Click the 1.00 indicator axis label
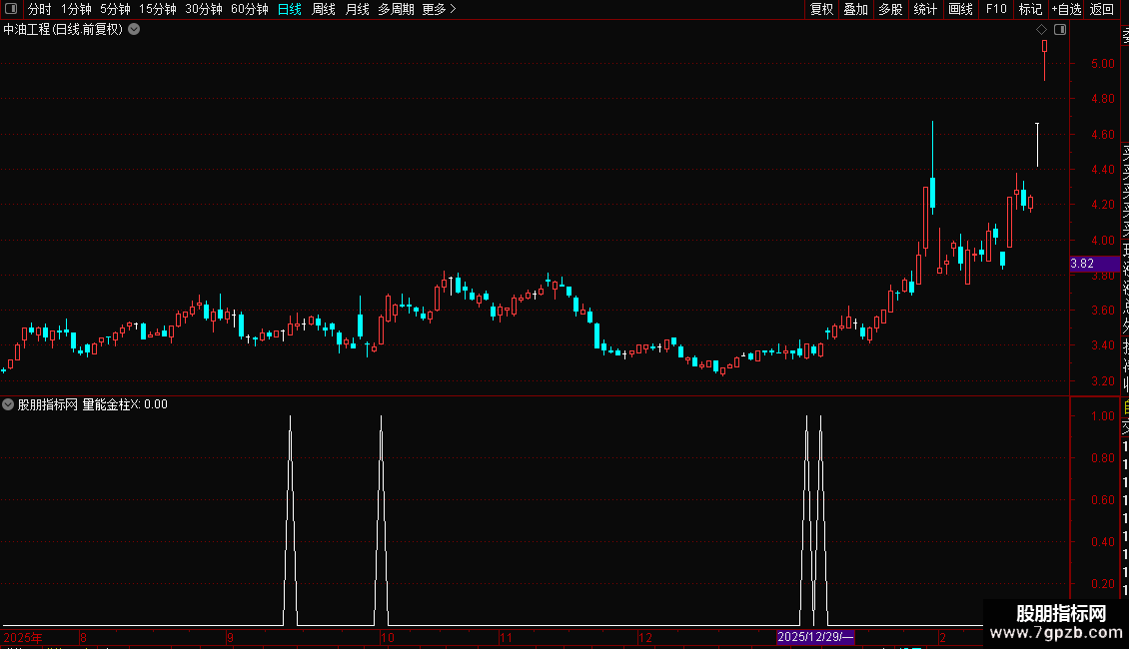 (1102, 416)
